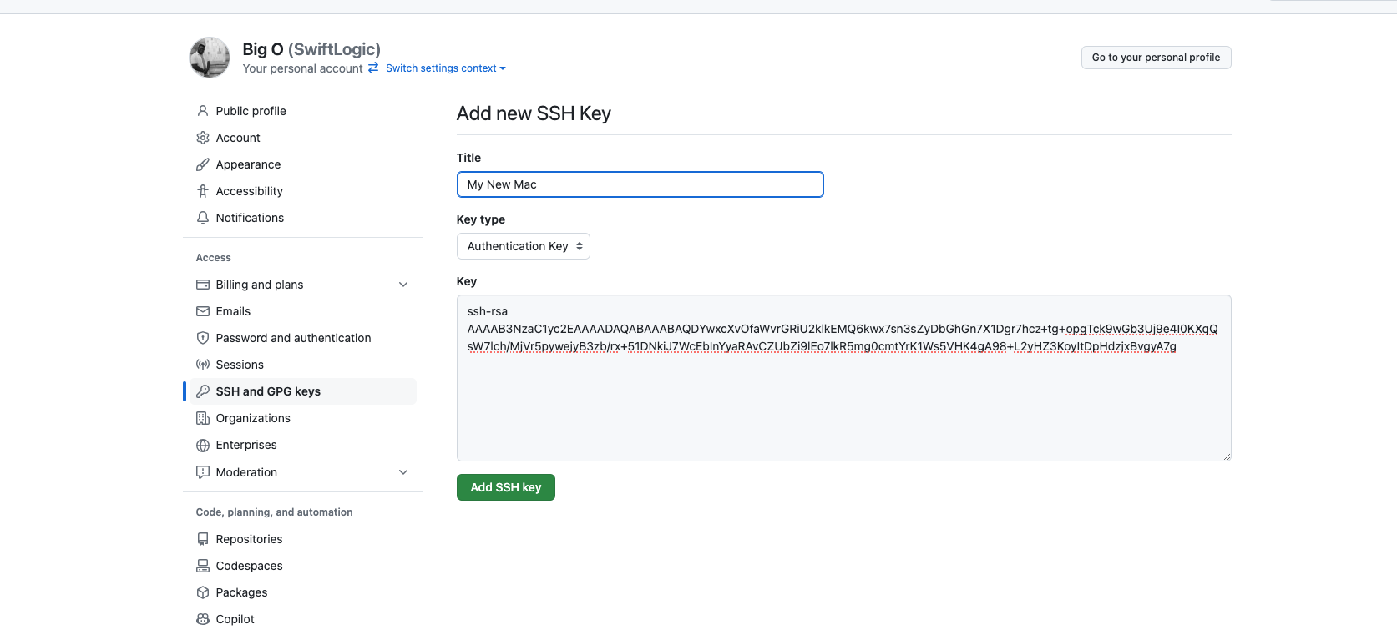Click the user avatar thumbnail
The image size is (1397, 630).
click(210, 58)
